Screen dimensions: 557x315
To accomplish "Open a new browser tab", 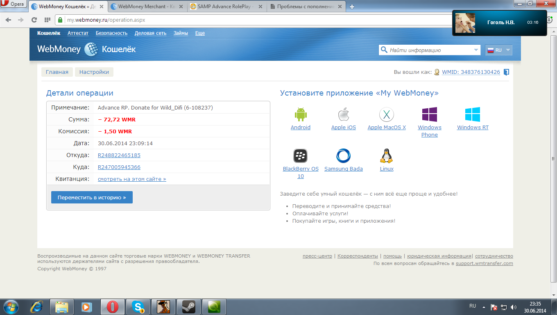I will (x=352, y=7).
